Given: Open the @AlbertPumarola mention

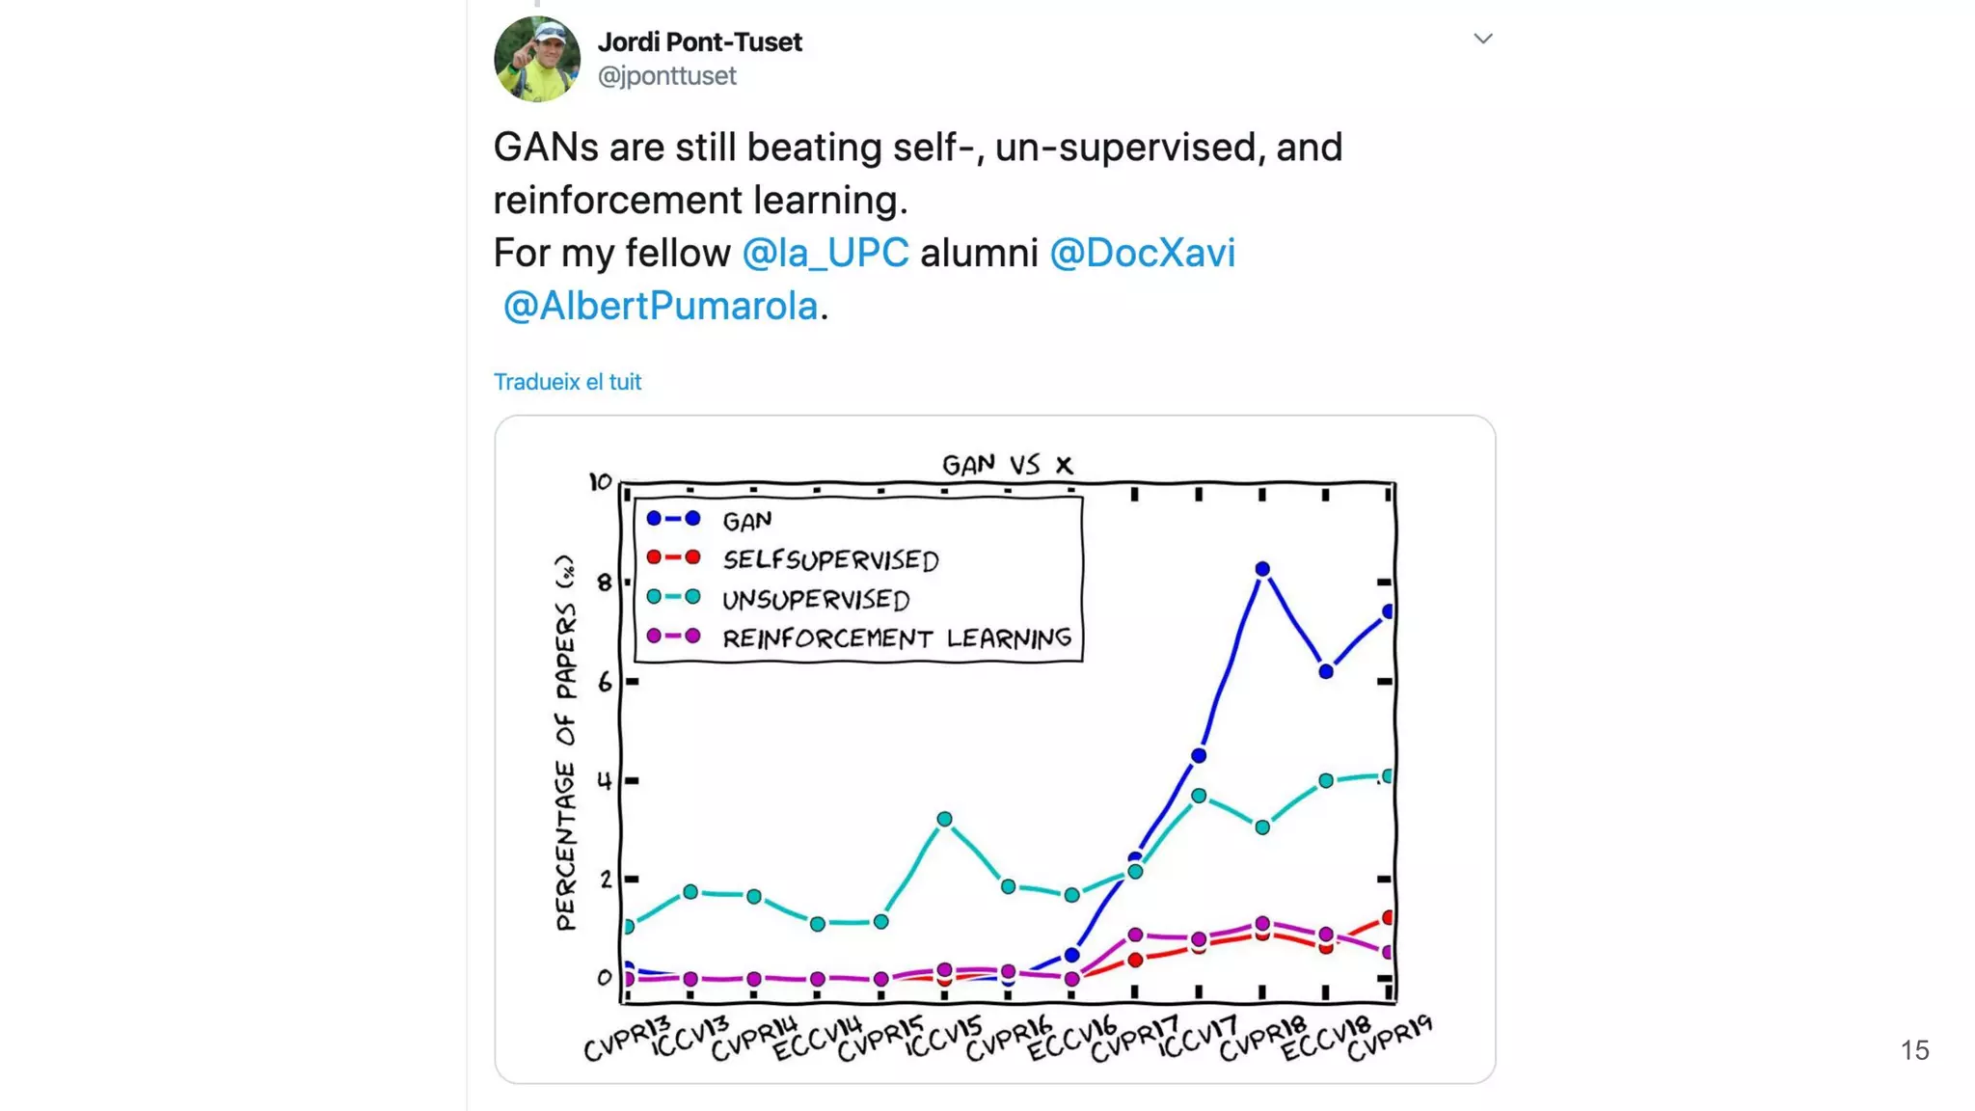Looking at the screenshot, I should coord(661,306).
